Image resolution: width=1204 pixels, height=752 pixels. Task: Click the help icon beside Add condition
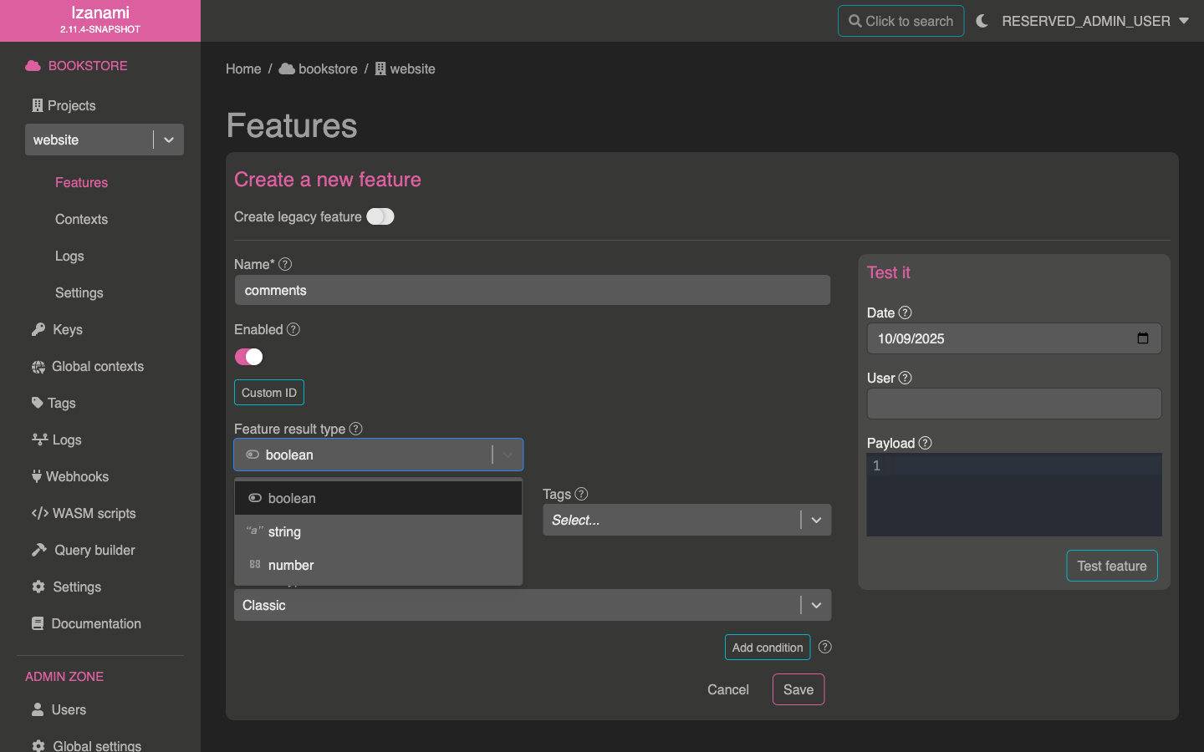[825, 647]
